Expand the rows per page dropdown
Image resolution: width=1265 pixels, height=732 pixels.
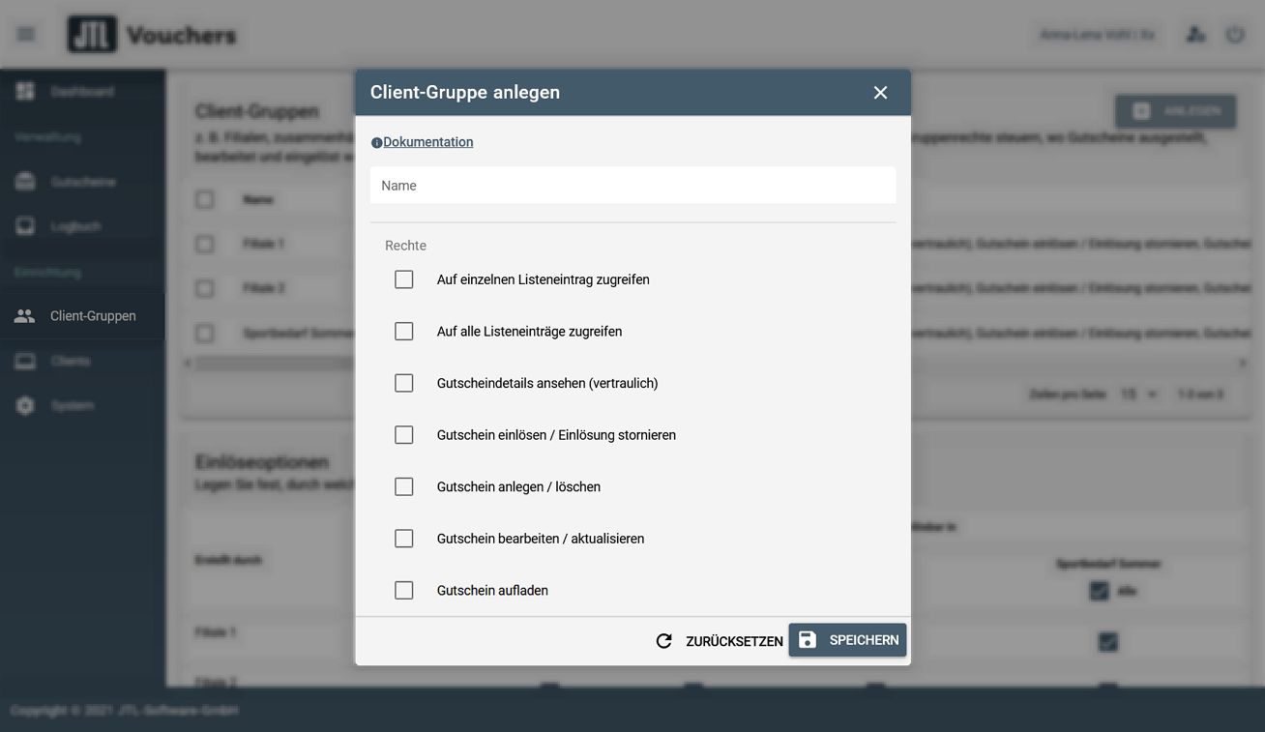[1138, 395]
